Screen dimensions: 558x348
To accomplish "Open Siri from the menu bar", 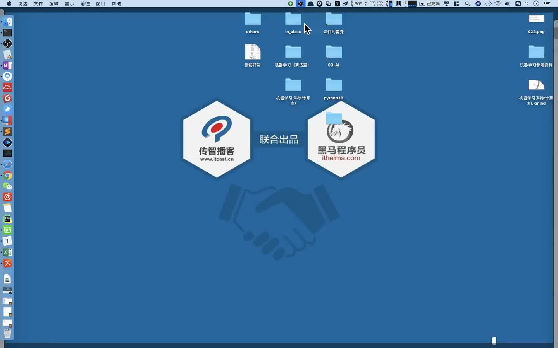I will (478, 3).
